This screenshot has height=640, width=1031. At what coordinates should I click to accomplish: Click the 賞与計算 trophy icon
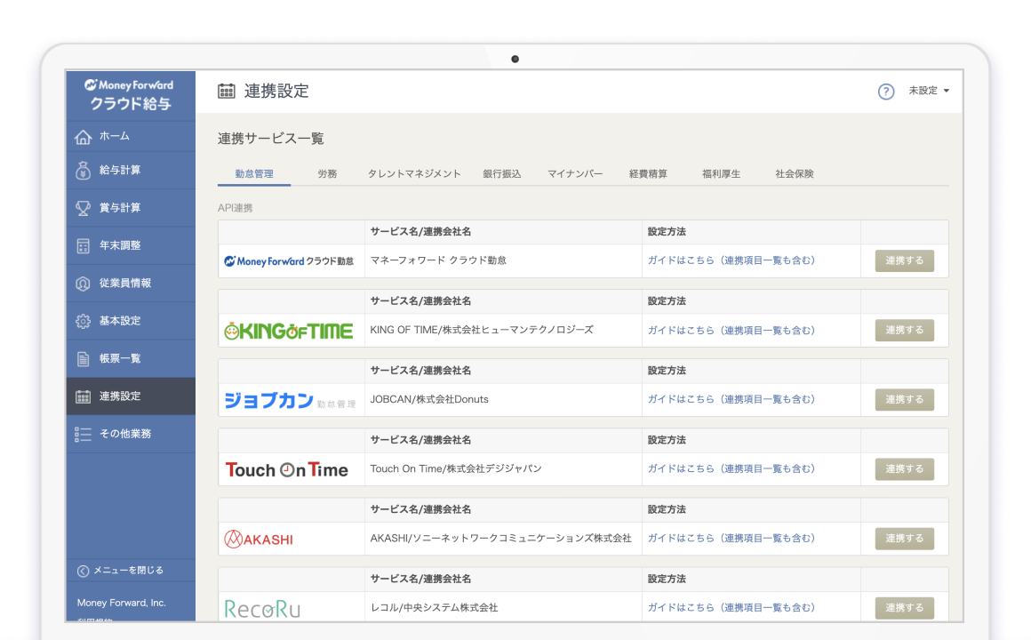tap(83, 208)
